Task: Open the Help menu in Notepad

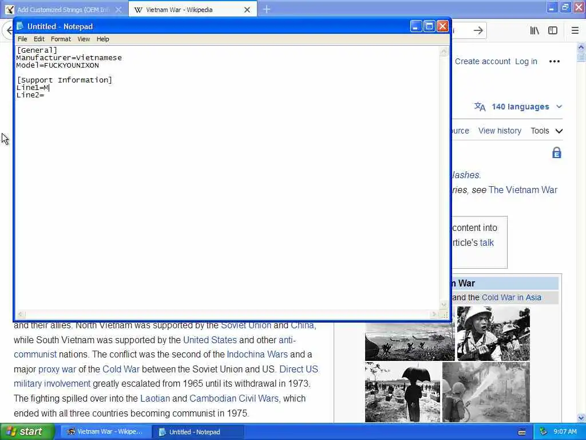Action: 103,39
